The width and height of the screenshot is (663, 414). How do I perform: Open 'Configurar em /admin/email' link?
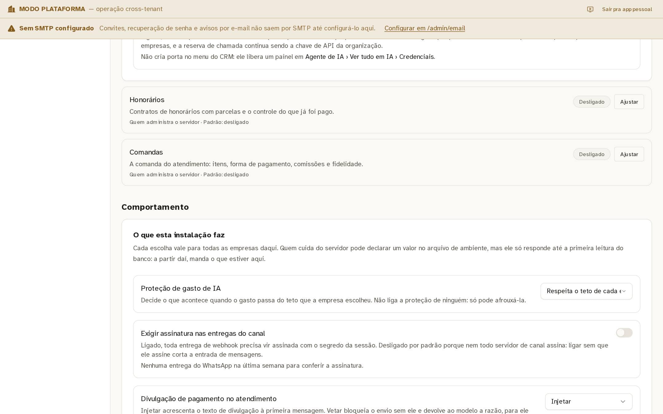[425, 28]
